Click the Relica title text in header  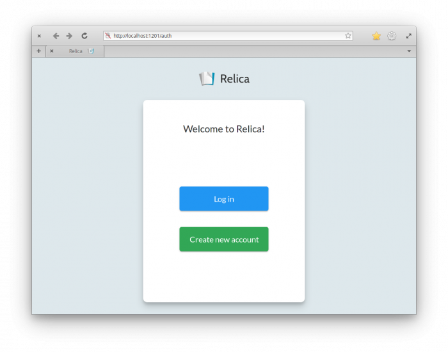[235, 79]
